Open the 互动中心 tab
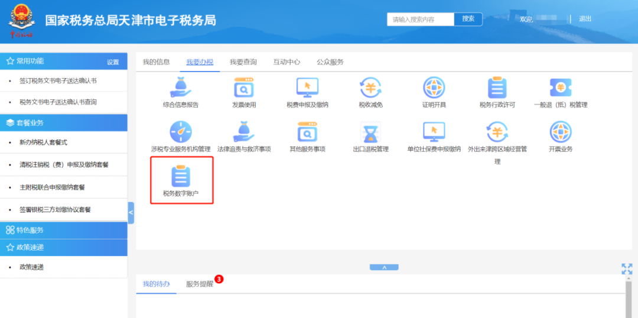Screen dimensions: 638x318 287,62
